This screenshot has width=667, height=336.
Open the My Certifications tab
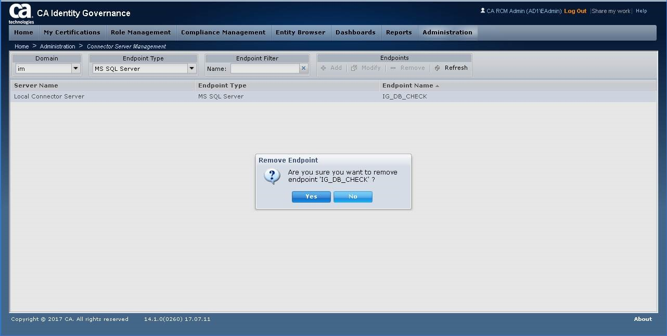tap(72, 32)
